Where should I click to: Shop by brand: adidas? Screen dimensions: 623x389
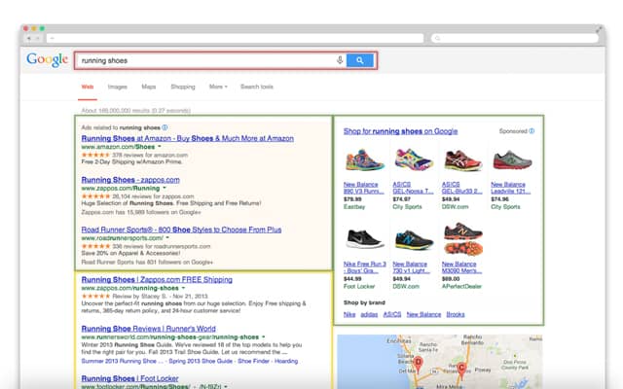(x=369, y=314)
